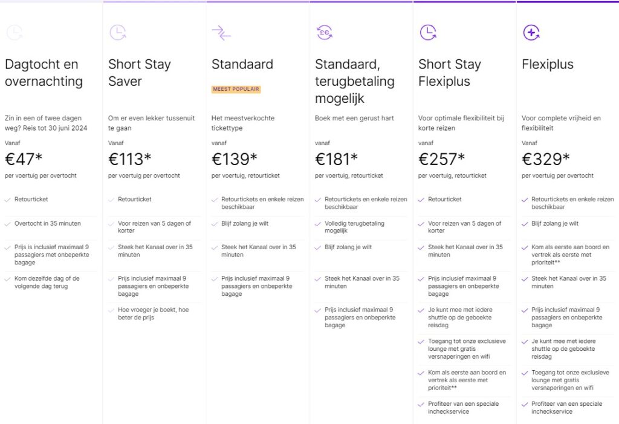Click the 'MEEST POPULAIR' badge
This screenshot has height=424, width=619.
click(236, 89)
